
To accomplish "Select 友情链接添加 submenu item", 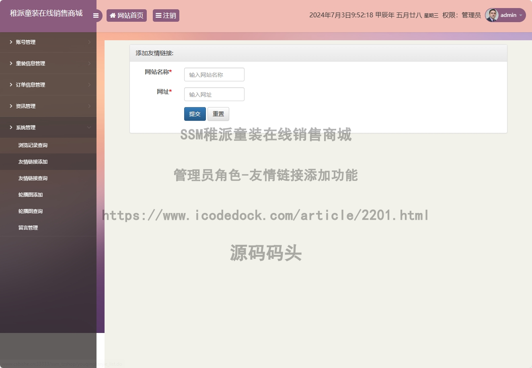I will pos(48,162).
